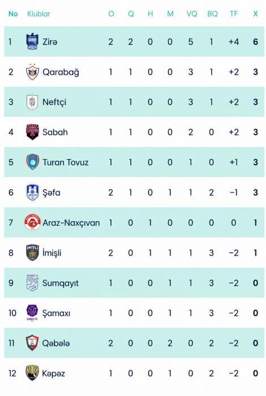Click the Turan Tovuz club logo
Screen dimensions: 266x396
tap(32, 162)
